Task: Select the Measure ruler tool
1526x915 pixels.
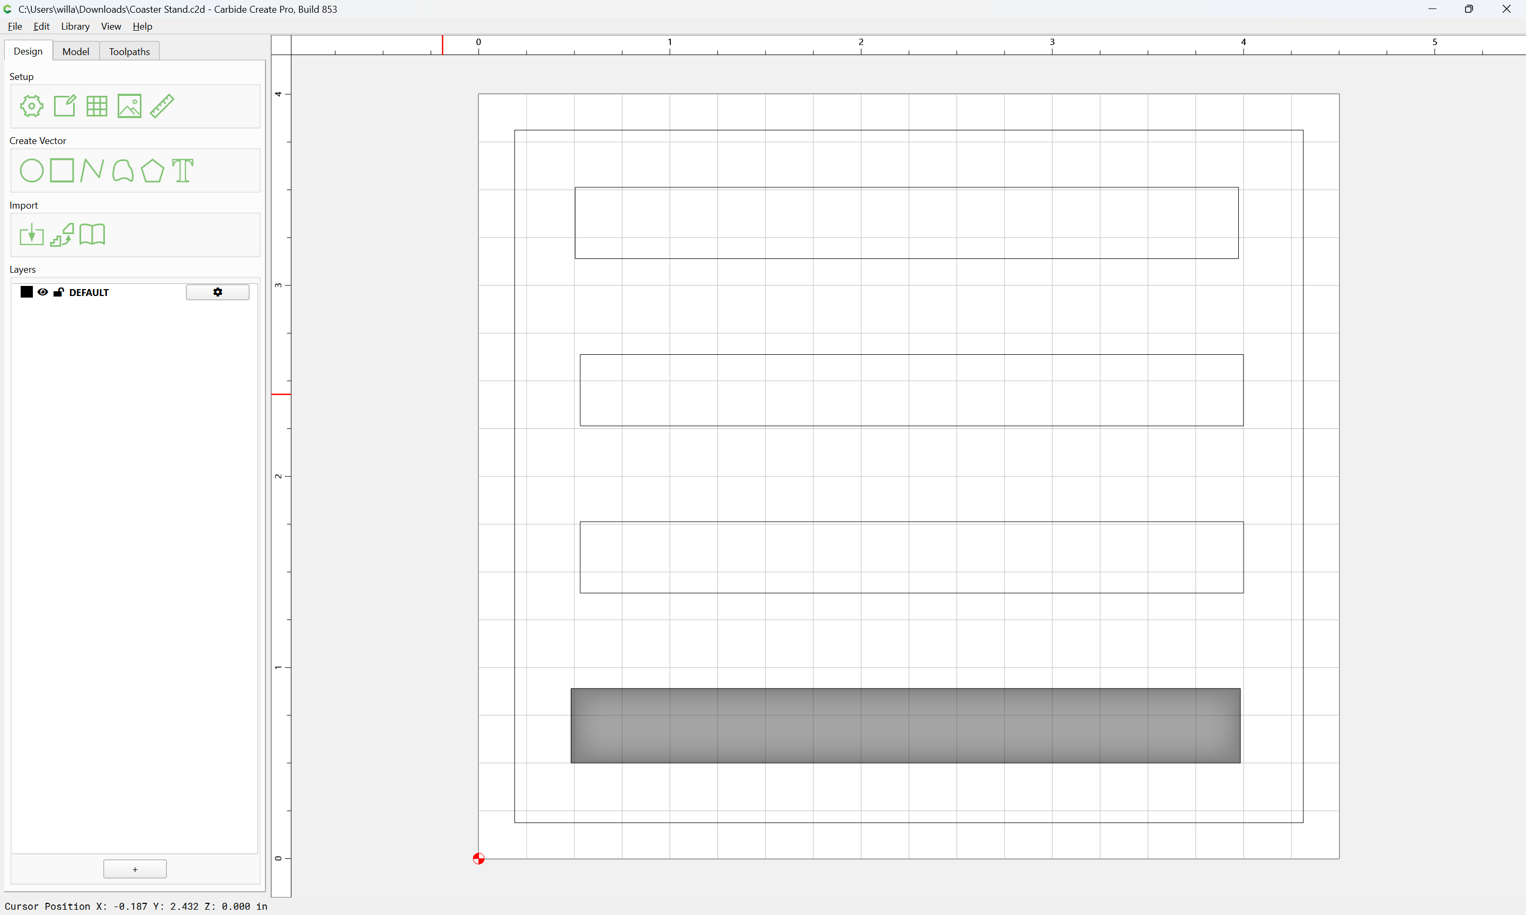Action: [162, 106]
